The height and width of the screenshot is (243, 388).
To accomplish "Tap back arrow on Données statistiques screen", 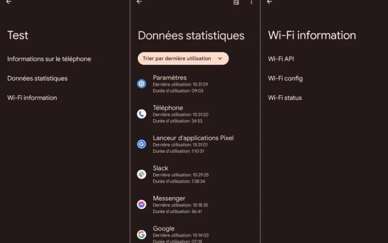I will tap(139, 2).
